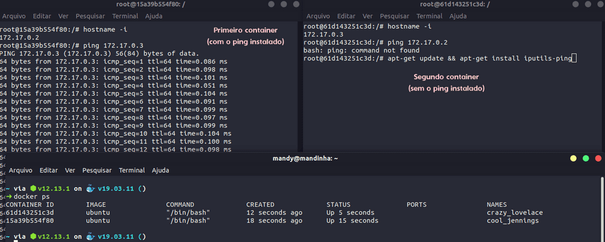The height and width of the screenshot is (242, 605).
Task: Click the Node.js hexagon icon before the first v12.13.1 label in the prompt
Action: point(33,189)
